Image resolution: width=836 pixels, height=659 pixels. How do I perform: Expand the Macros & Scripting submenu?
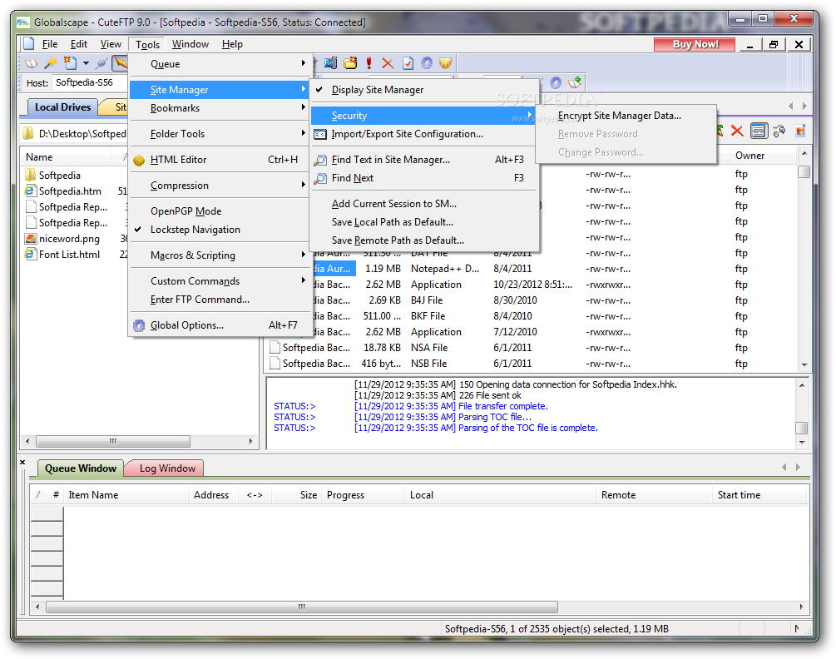pyautogui.click(x=219, y=255)
